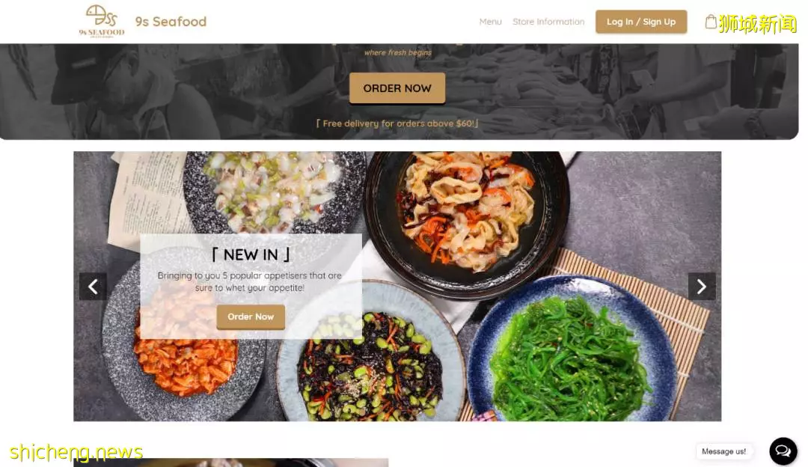Click the partially visible image at bottom
The height and width of the screenshot is (467, 808).
tap(231, 463)
